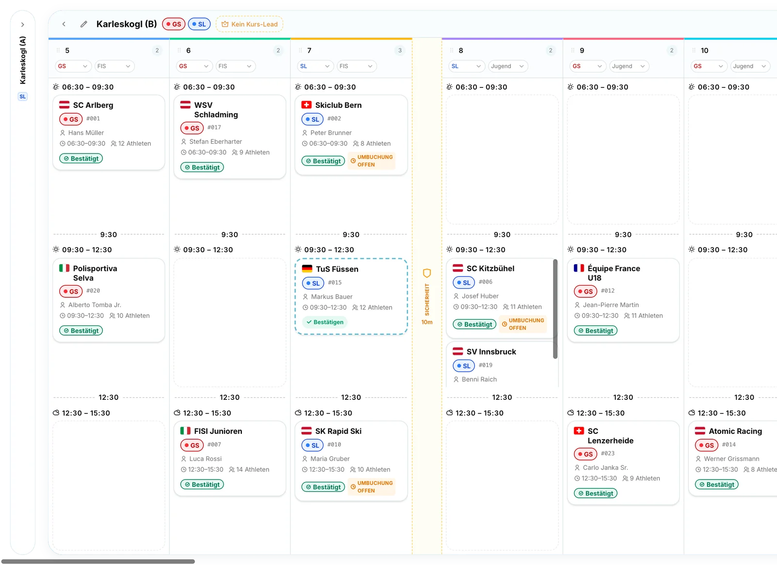Click the vertical scrollbar in lane 8 slot
This screenshot has height=565, width=777.
[x=555, y=309]
